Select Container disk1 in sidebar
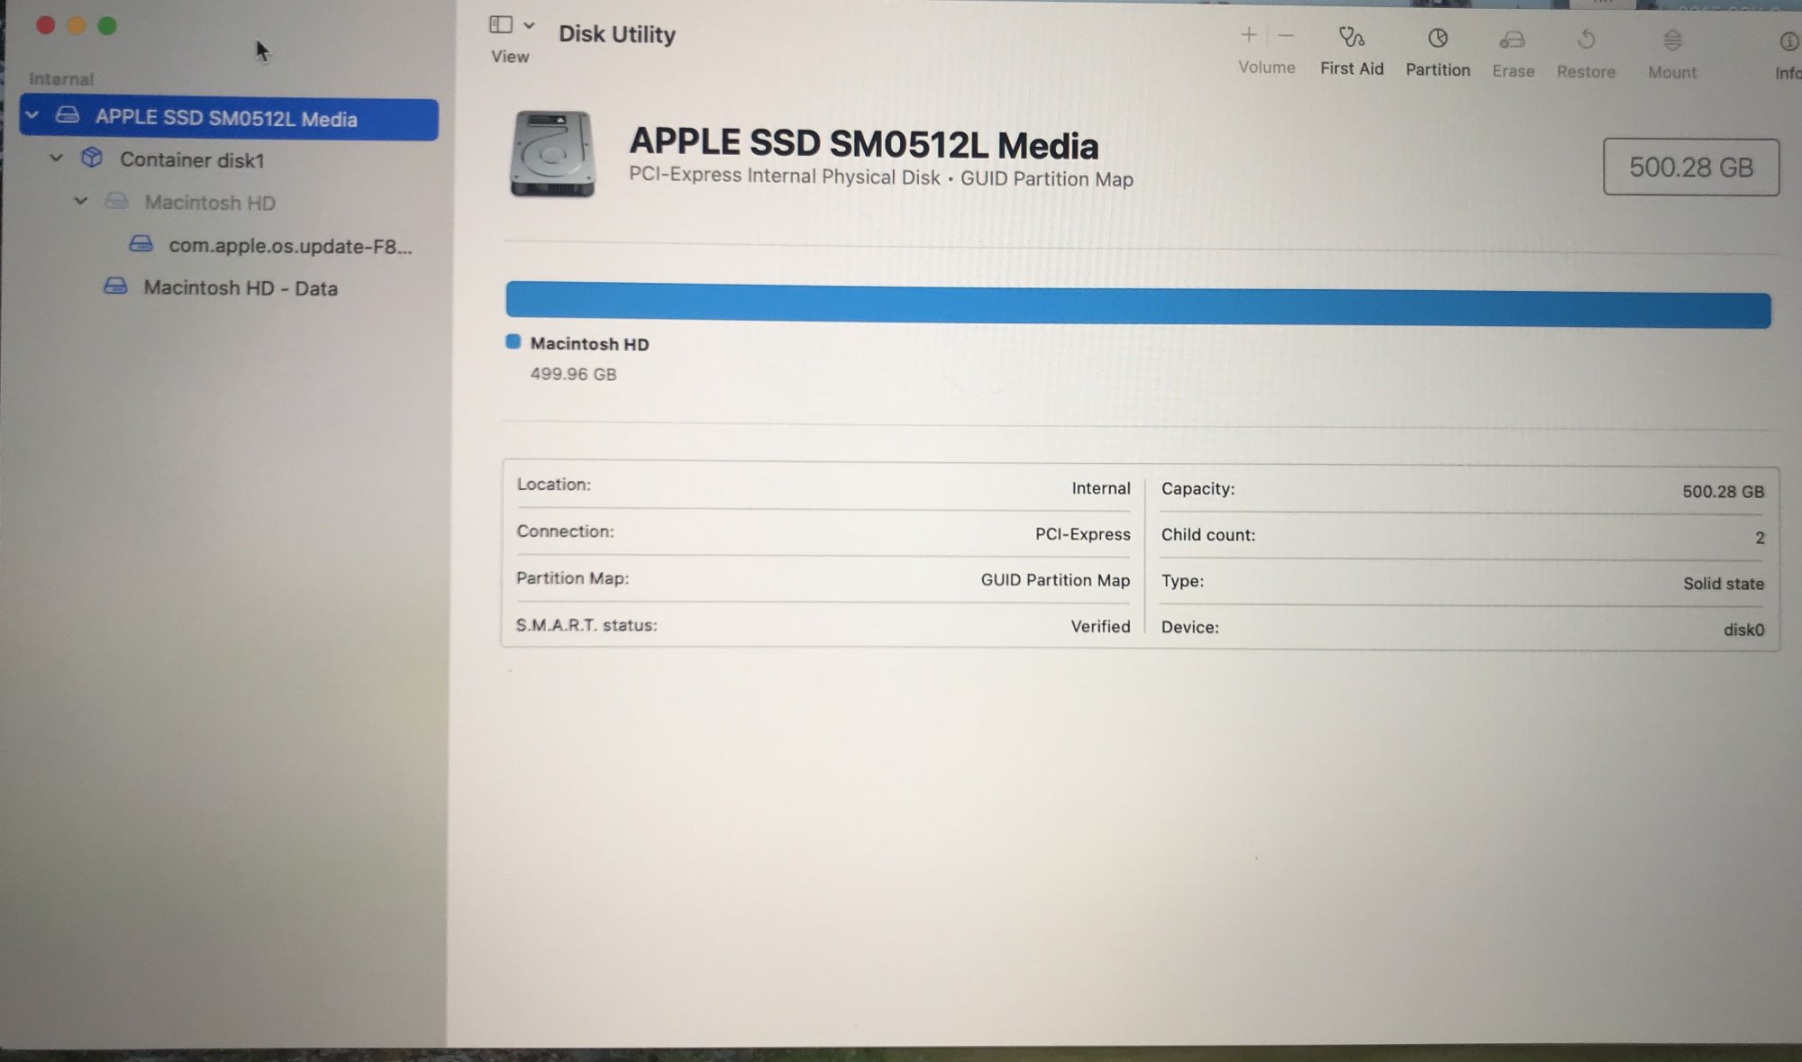 191,160
